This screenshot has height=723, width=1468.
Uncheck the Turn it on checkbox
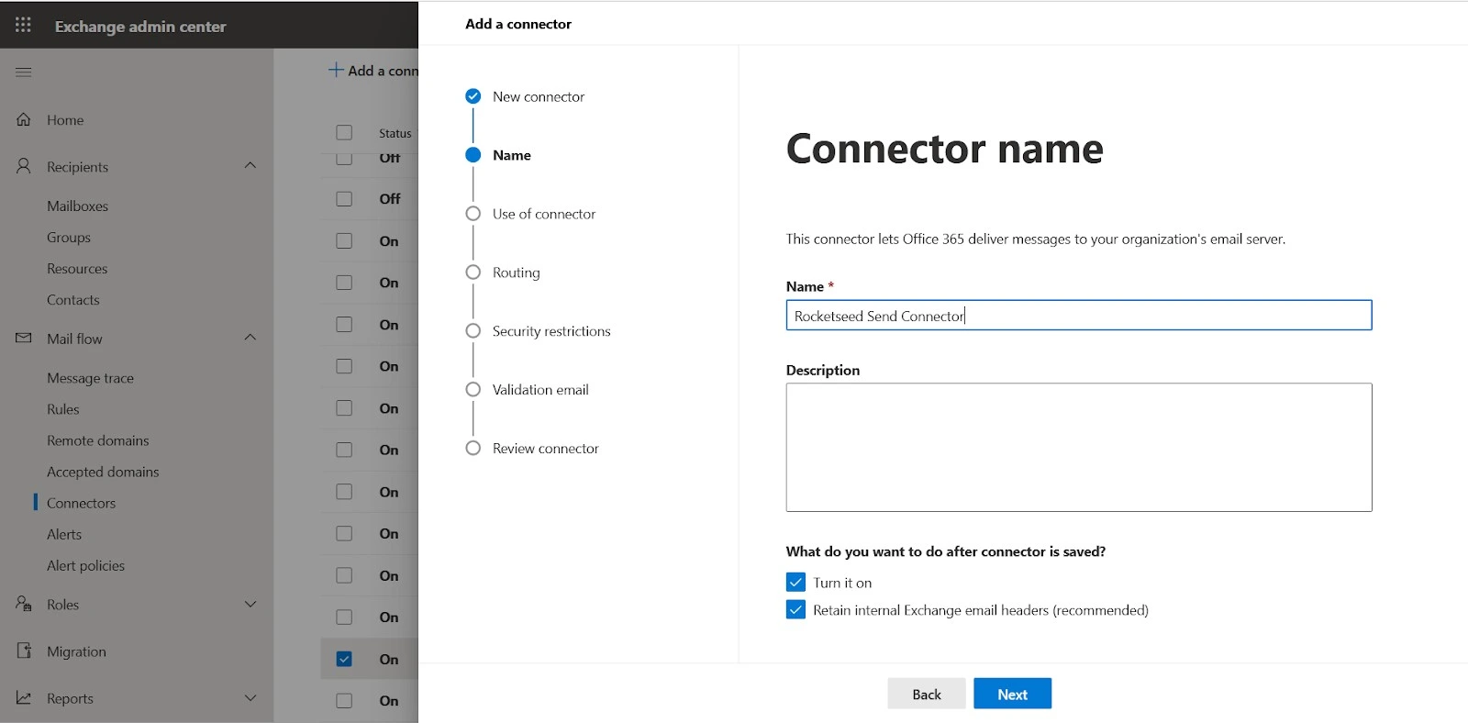pos(795,583)
